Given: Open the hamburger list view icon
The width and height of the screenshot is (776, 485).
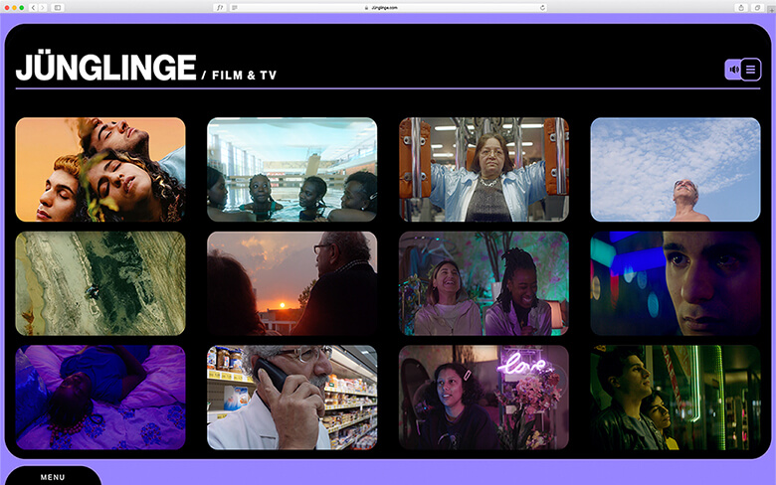Looking at the screenshot, I should (751, 70).
